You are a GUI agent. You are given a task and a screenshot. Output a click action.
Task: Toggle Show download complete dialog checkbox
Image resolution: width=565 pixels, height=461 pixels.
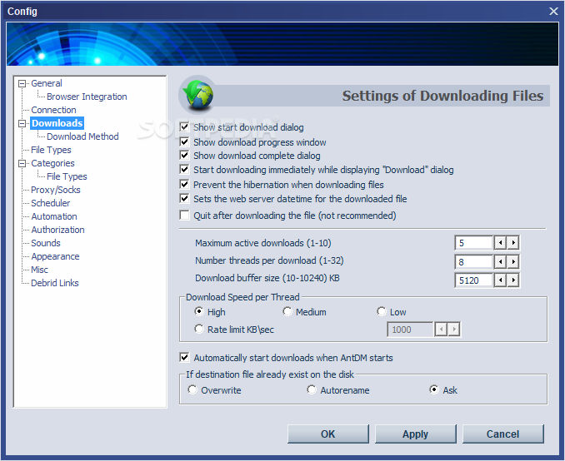[x=184, y=155]
